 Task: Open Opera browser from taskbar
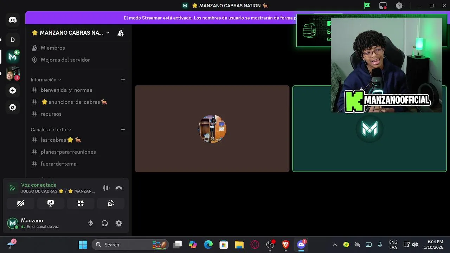255,245
